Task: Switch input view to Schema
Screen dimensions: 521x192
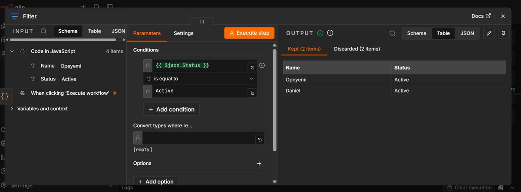Action: coord(68,31)
